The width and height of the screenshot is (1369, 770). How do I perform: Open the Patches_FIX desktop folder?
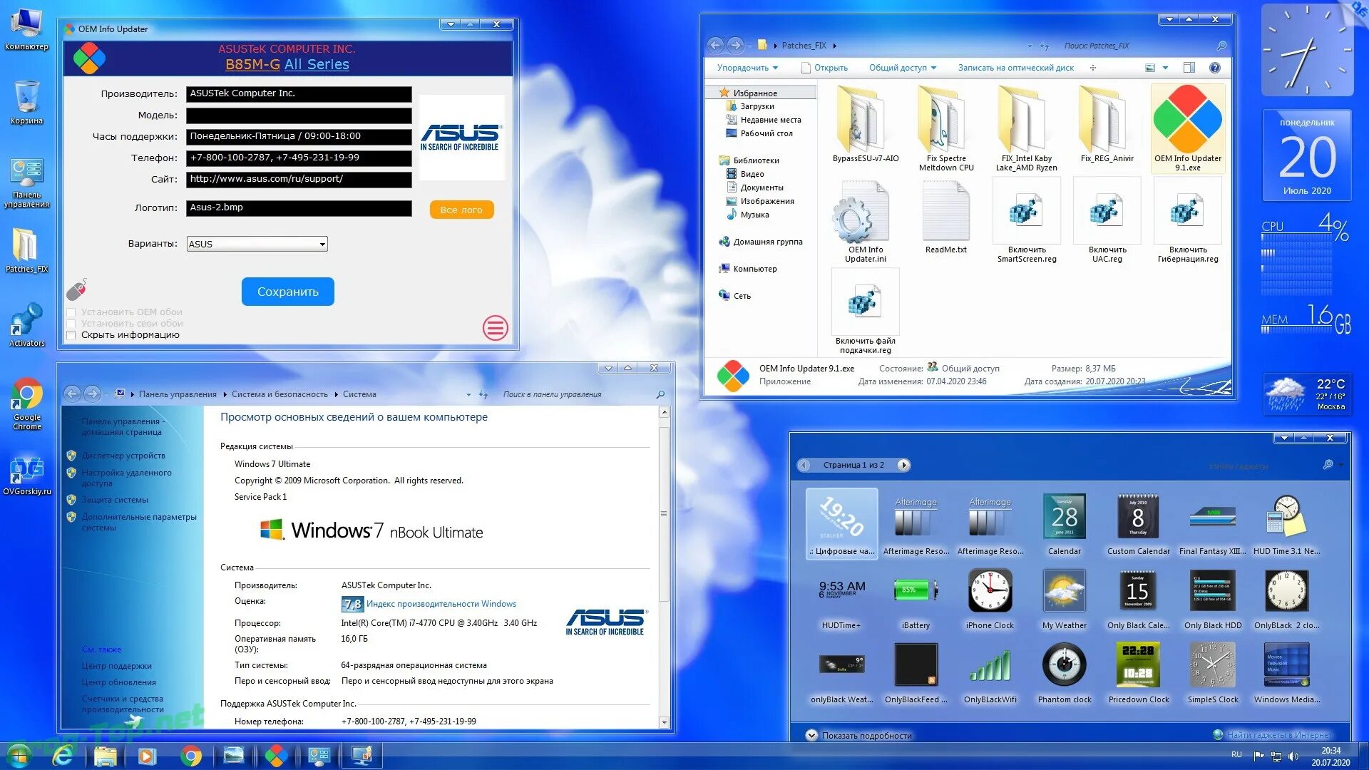click(x=26, y=250)
